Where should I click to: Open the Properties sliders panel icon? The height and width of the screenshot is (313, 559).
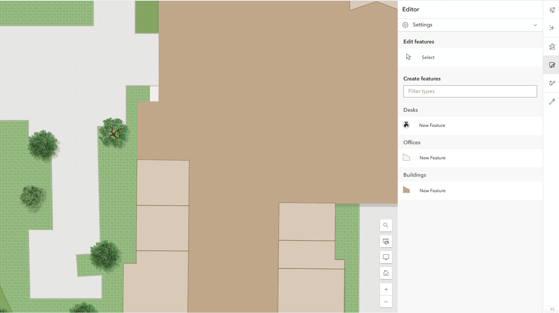(x=552, y=10)
